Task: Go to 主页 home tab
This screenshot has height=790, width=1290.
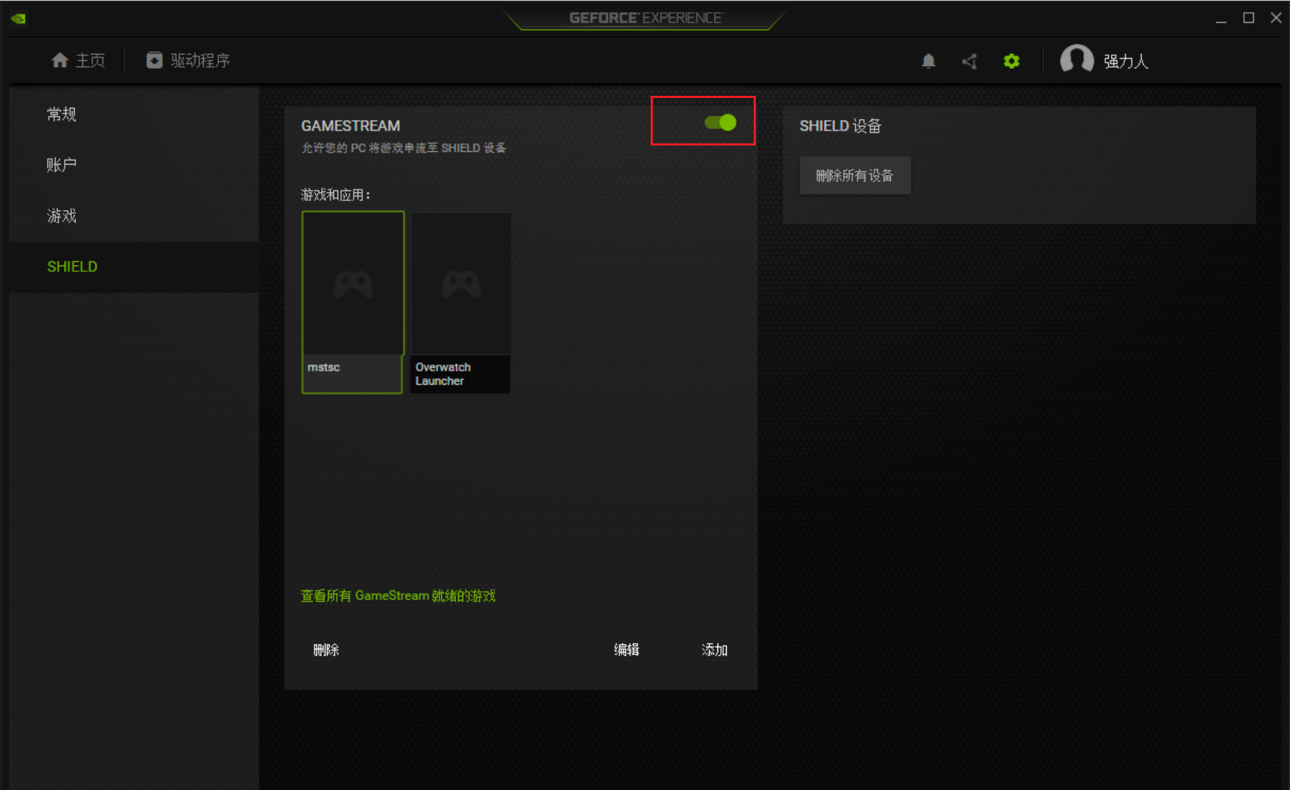Action: [x=78, y=60]
